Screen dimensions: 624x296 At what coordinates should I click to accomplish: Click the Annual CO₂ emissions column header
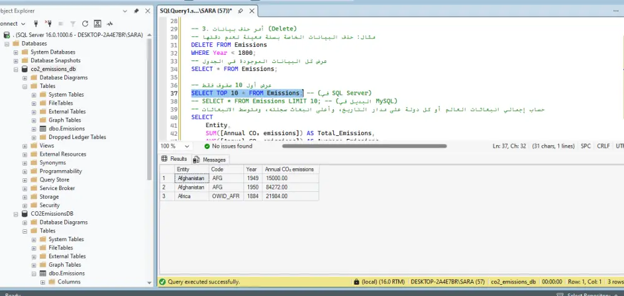(x=291, y=169)
